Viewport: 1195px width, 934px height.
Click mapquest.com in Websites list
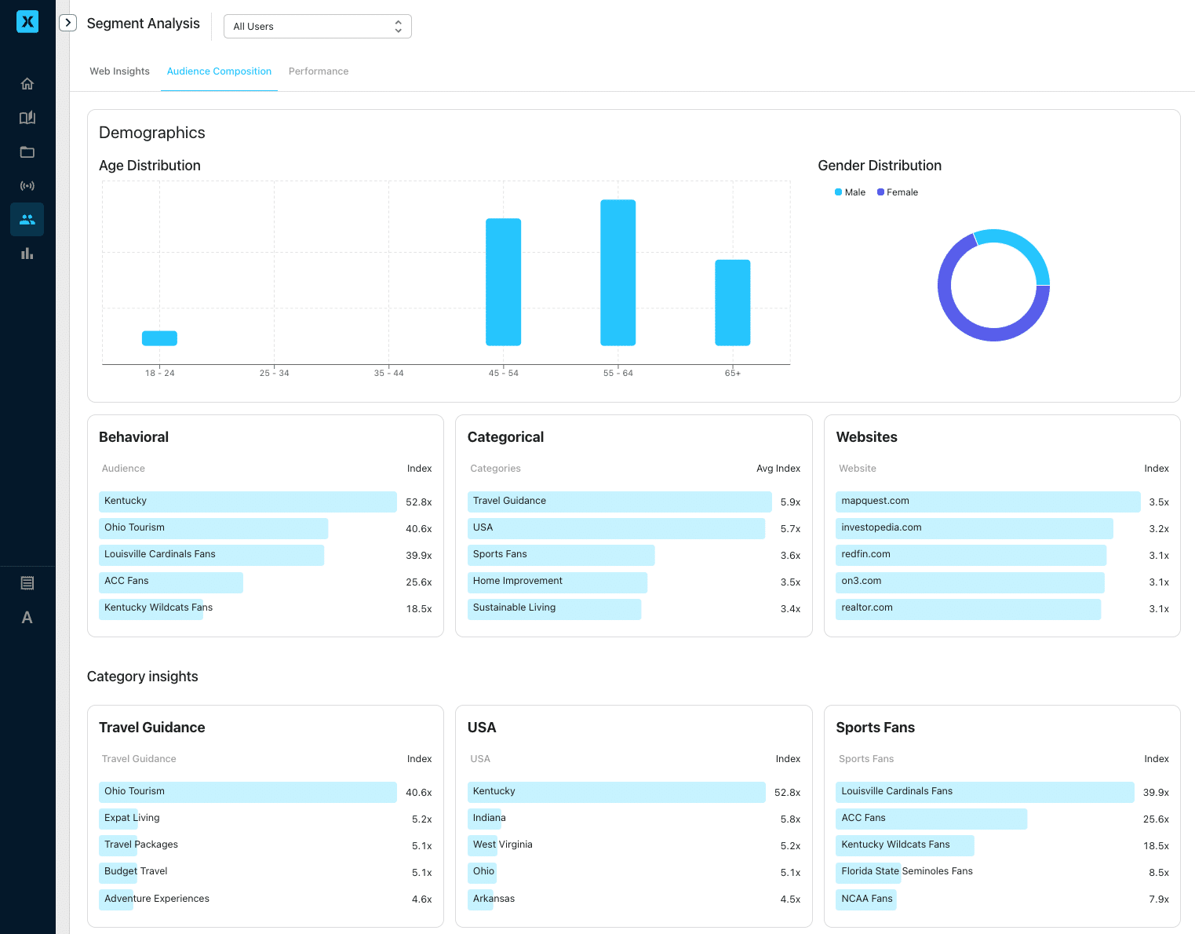pos(987,502)
